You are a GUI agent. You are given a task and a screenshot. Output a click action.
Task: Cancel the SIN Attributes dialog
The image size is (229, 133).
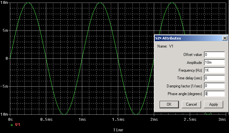[x=191, y=104]
